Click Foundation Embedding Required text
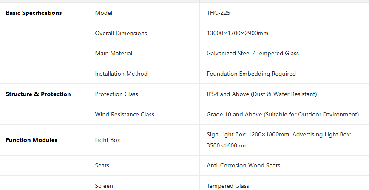 click(251, 74)
